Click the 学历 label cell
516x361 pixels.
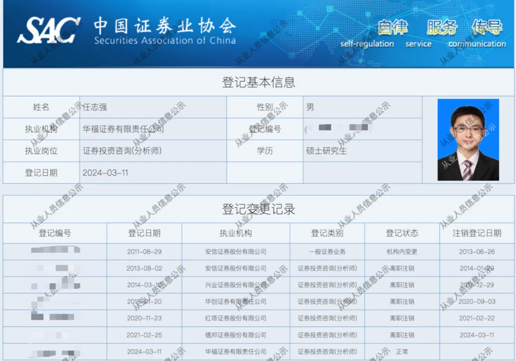click(x=265, y=150)
